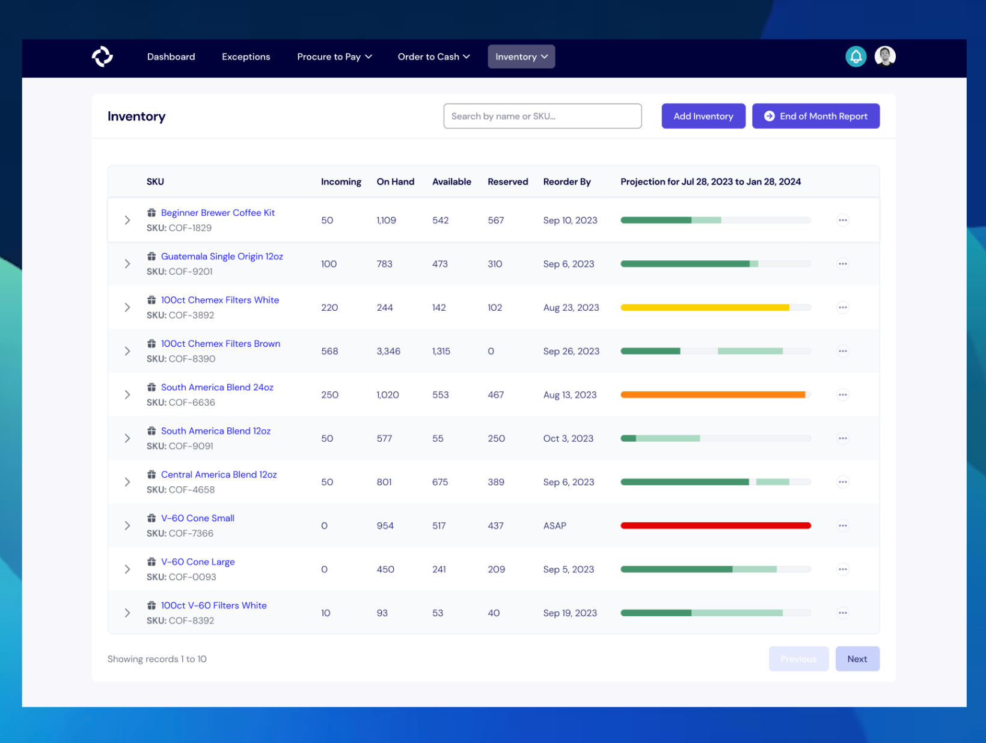Open the user profile avatar

click(884, 57)
